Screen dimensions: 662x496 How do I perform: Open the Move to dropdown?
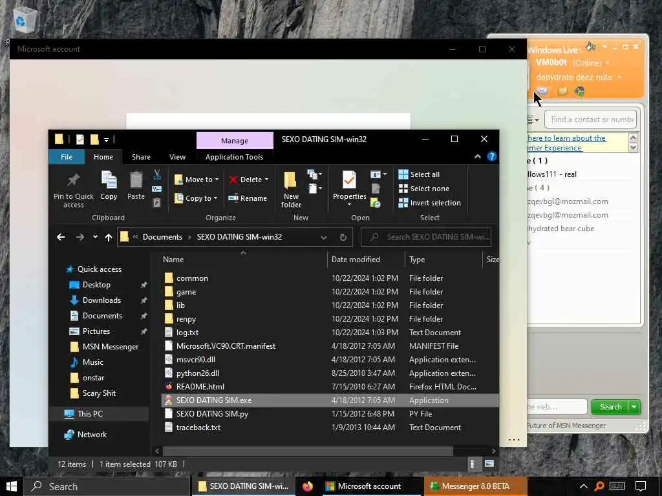[197, 180]
